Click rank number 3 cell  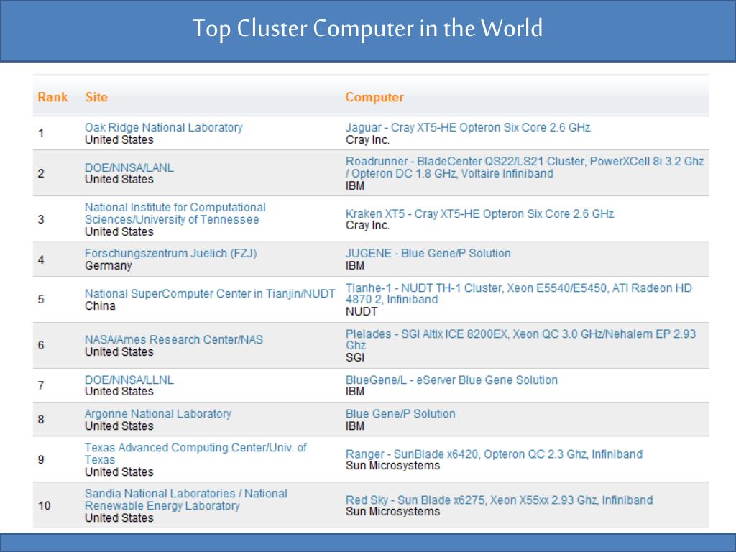(41, 219)
